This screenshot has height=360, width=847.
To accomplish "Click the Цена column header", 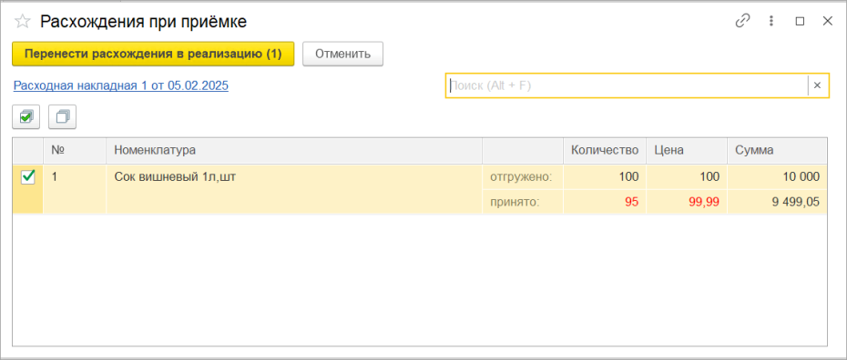I will click(x=687, y=150).
